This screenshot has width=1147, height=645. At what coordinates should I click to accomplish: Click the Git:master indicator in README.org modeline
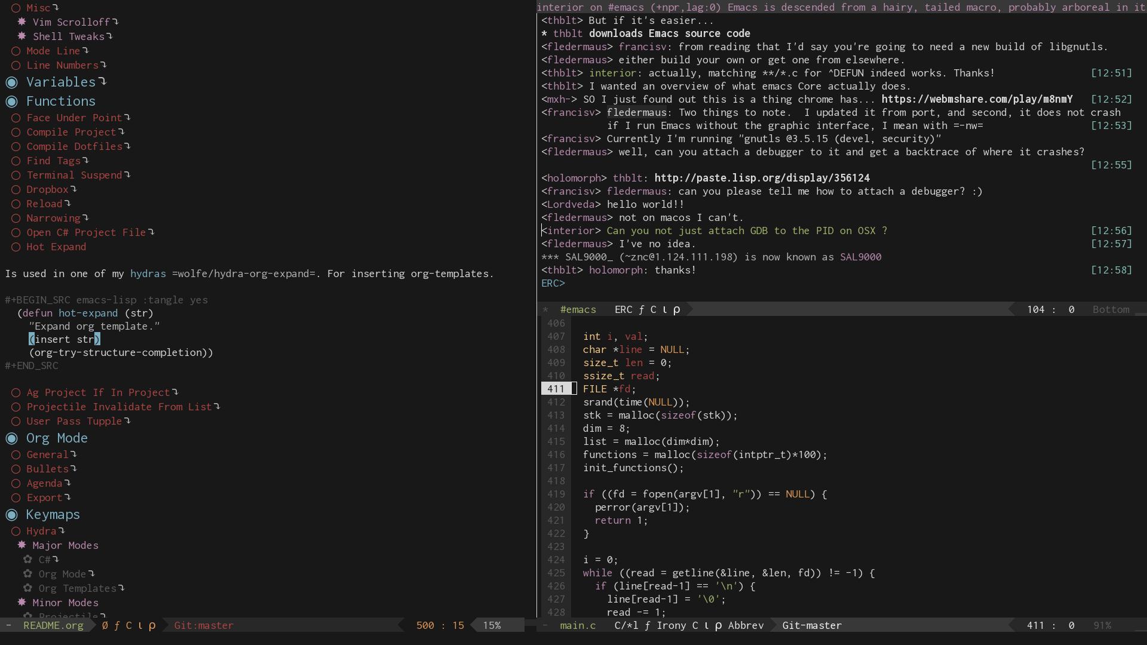coord(204,625)
